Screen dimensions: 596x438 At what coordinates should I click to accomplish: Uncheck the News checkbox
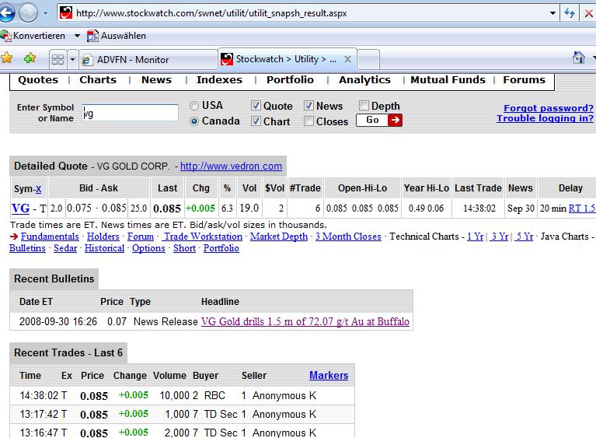(x=309, y=106)
